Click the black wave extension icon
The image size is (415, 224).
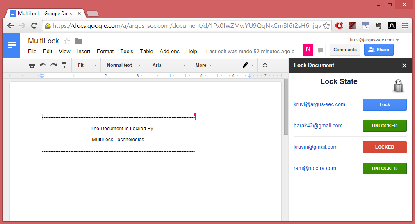(392, 26)
